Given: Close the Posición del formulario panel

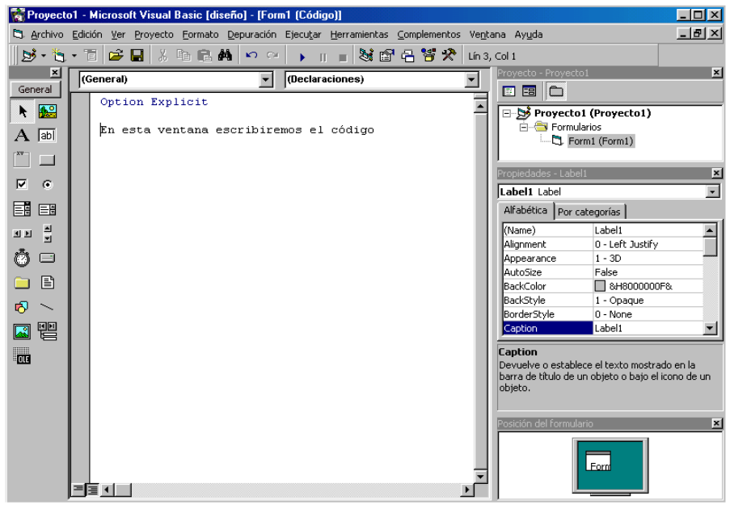Looking at the screenshot, I should coord(716,423).
